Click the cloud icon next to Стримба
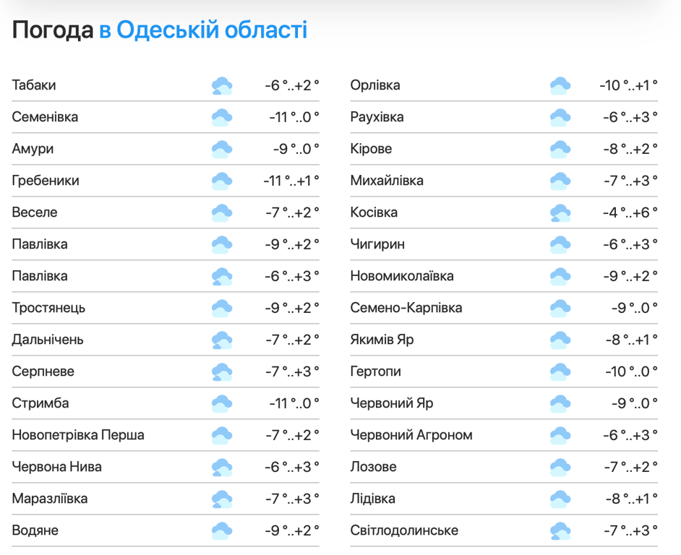The height and width of the screenshot is (555, 681). click(222, 404)
